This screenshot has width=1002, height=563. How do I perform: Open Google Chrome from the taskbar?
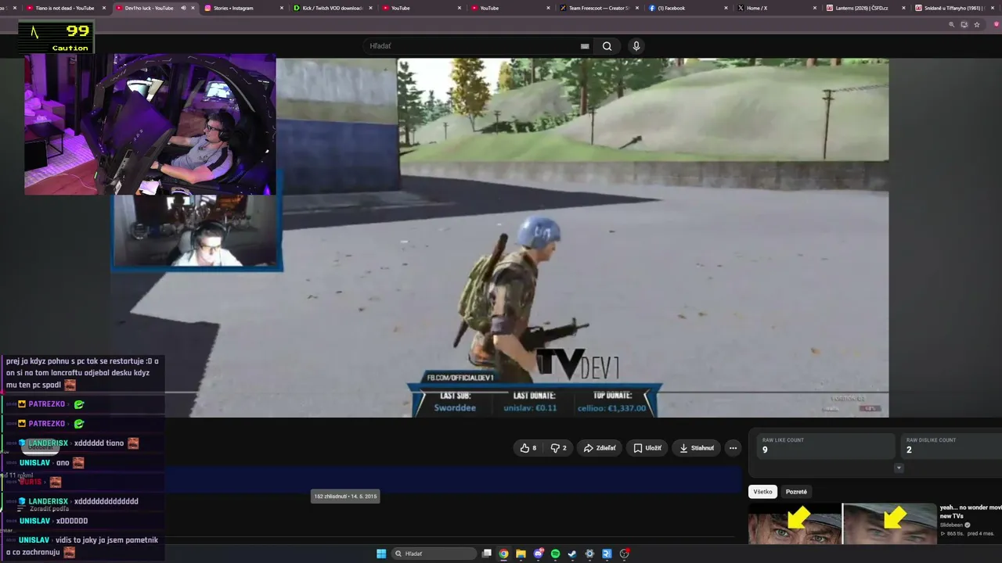[x=504, y=554]
